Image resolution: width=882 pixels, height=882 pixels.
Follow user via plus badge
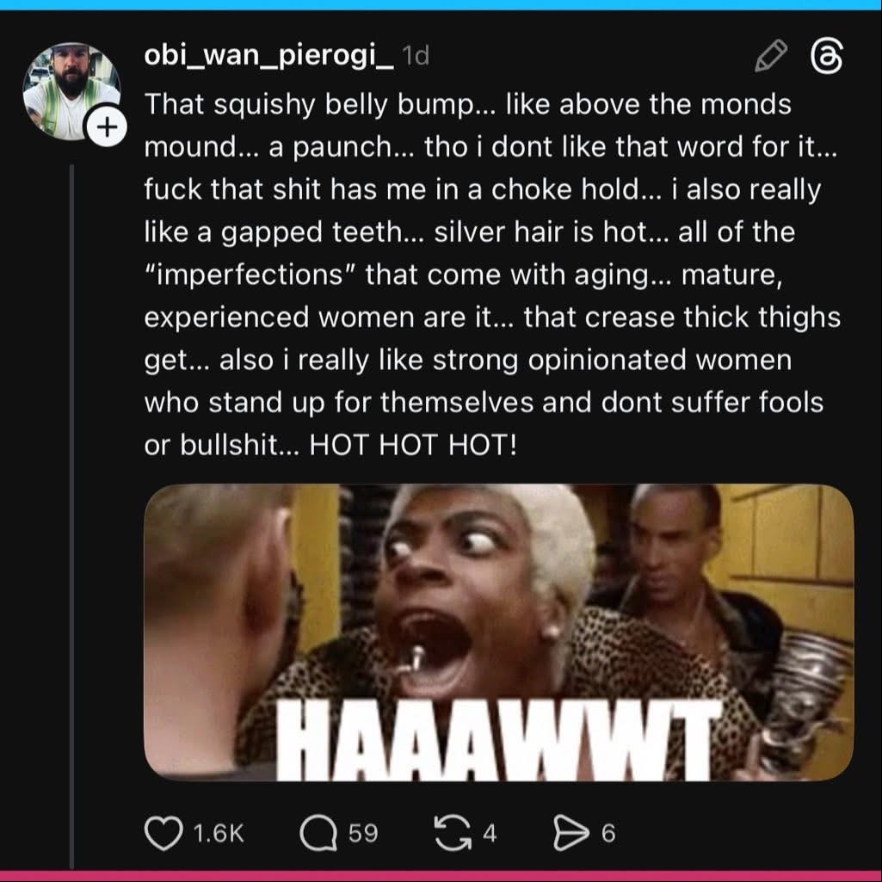[107, 126]
